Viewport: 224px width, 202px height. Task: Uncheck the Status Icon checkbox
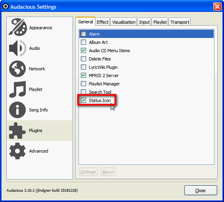click(x=83, y=100)
